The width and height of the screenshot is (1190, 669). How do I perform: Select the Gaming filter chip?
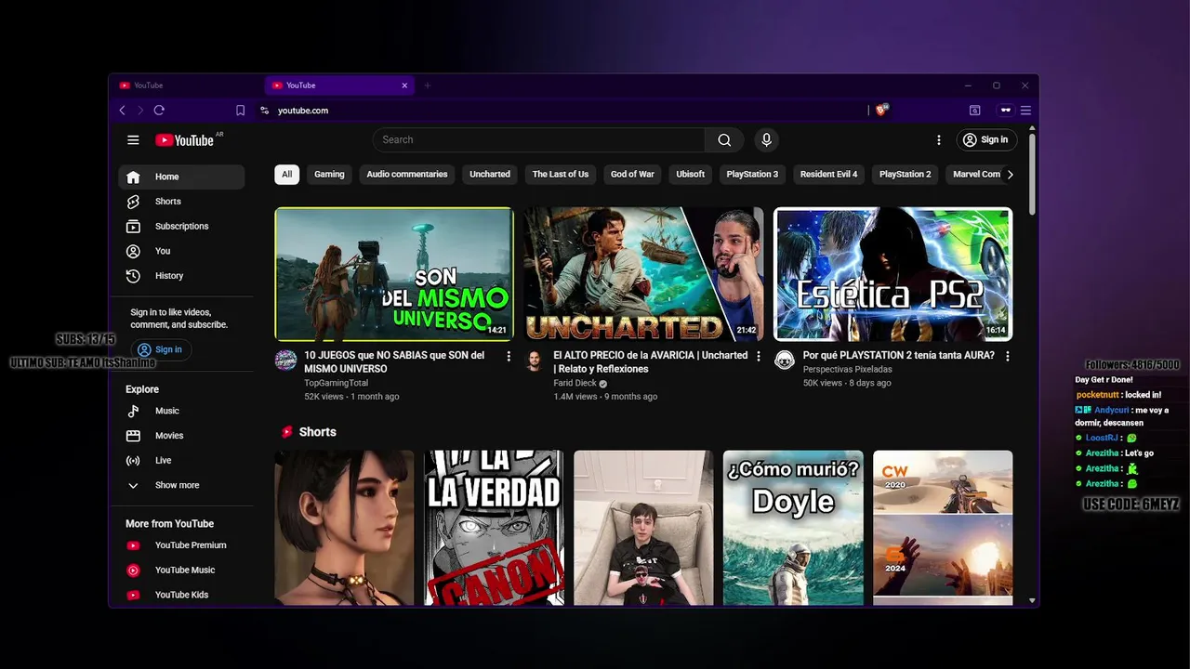pos(329,175)
